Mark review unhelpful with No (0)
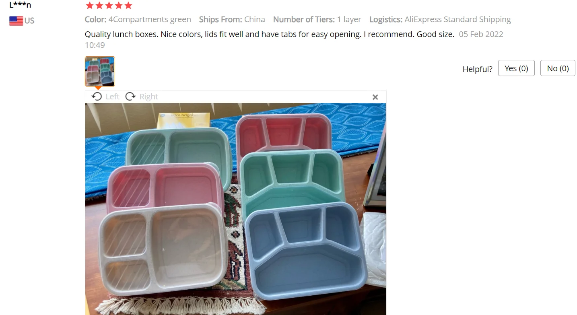 [558, 68]
